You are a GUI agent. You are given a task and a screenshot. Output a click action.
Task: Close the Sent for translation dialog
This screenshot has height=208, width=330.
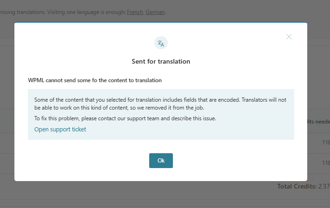coord(289,37)
